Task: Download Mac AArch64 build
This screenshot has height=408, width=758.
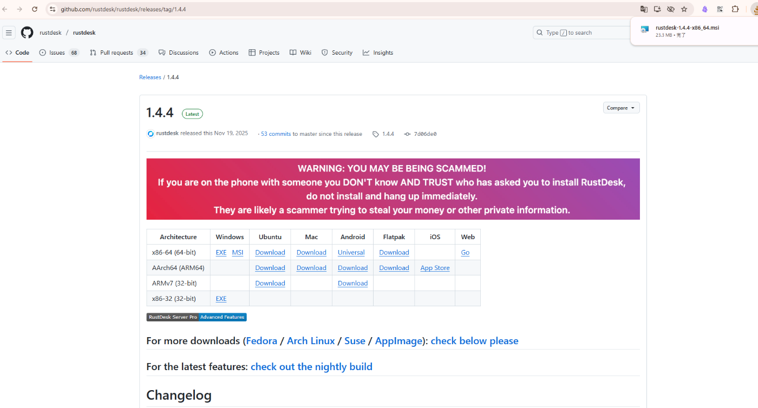Action: (x=311, y=268)
